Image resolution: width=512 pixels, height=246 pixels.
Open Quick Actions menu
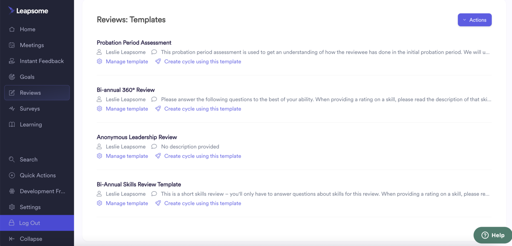pyautogui.click(x=37, y=176)
